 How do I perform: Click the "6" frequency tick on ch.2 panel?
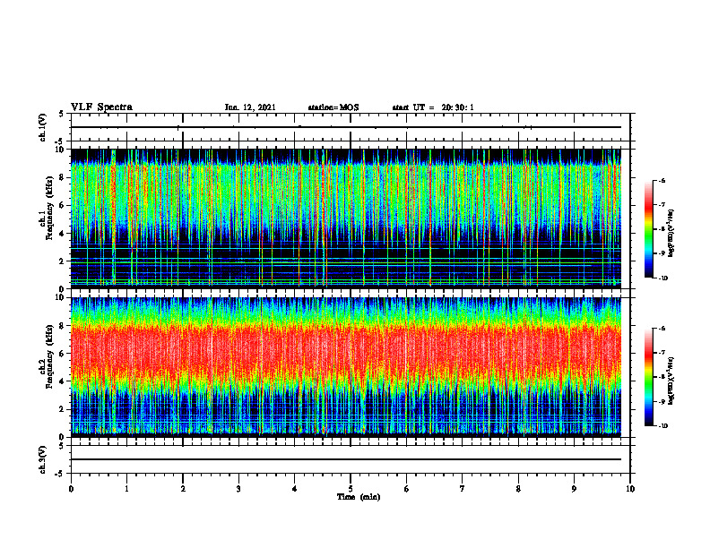pos(63,354)
